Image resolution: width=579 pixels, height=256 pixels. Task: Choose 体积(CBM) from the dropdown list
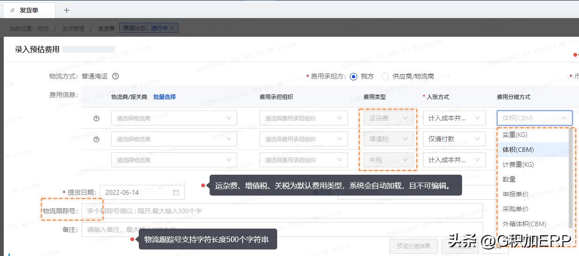click(533, 150)
